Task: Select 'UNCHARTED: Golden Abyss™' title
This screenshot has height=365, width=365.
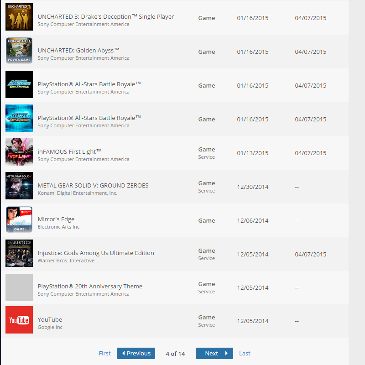Action: click(x=78, y=50)
